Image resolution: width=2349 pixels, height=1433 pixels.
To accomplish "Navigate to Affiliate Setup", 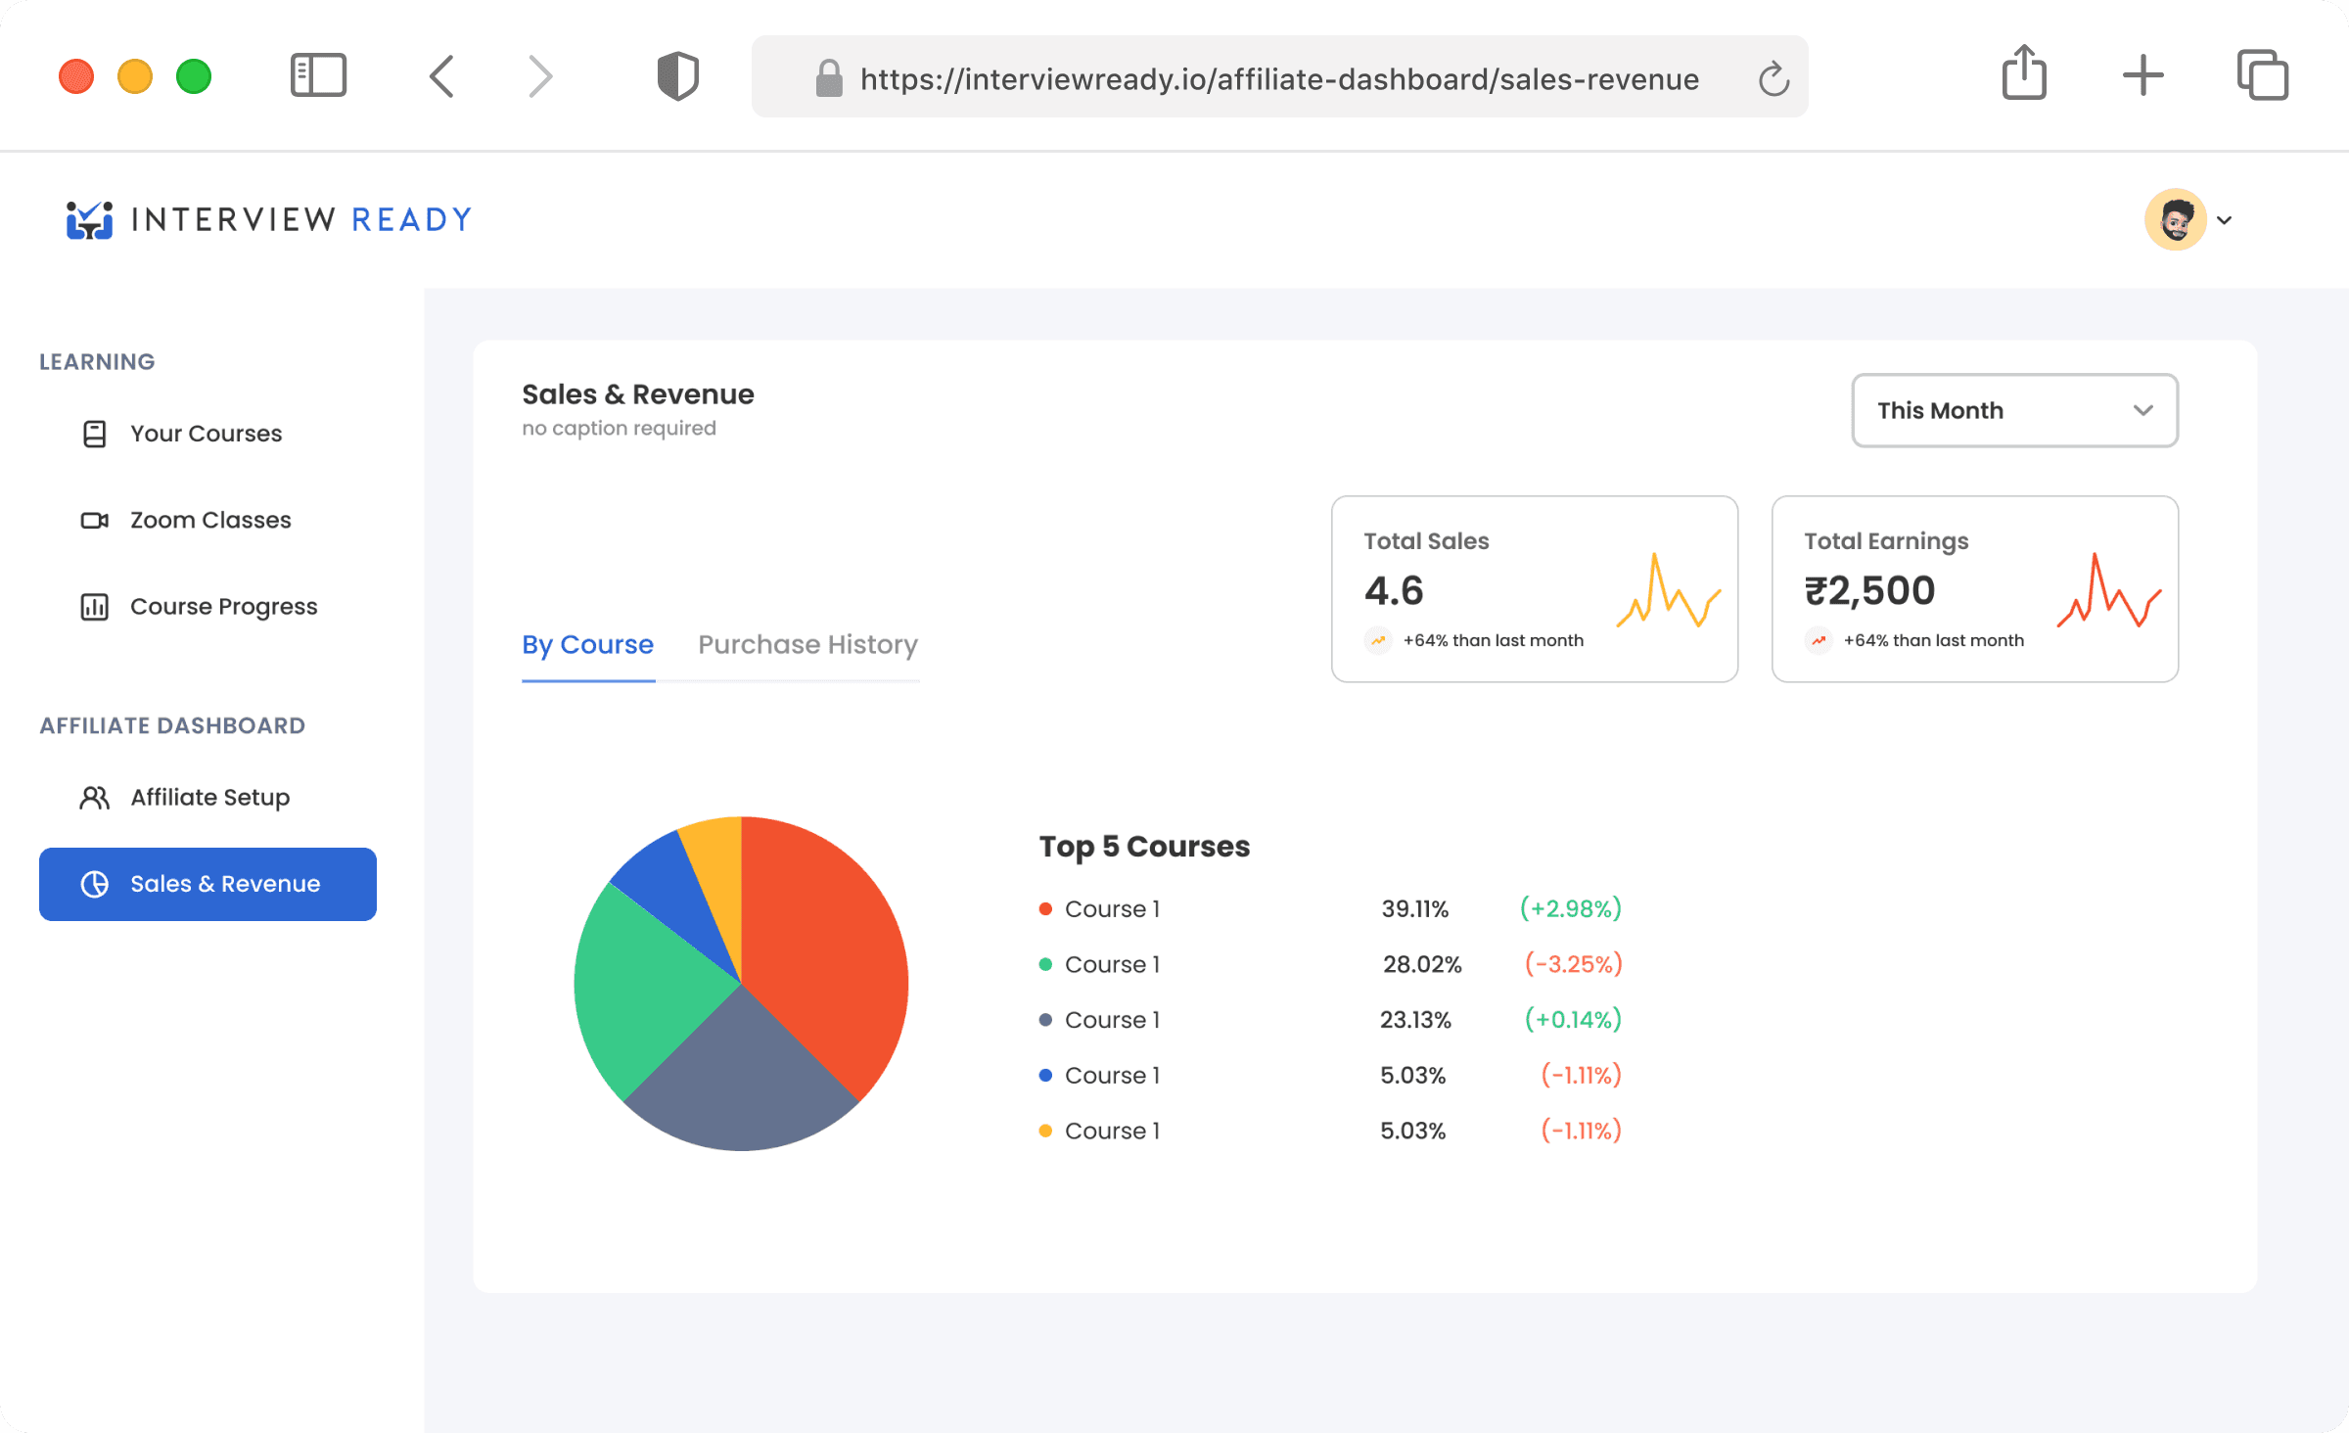I will click(209, 797).
